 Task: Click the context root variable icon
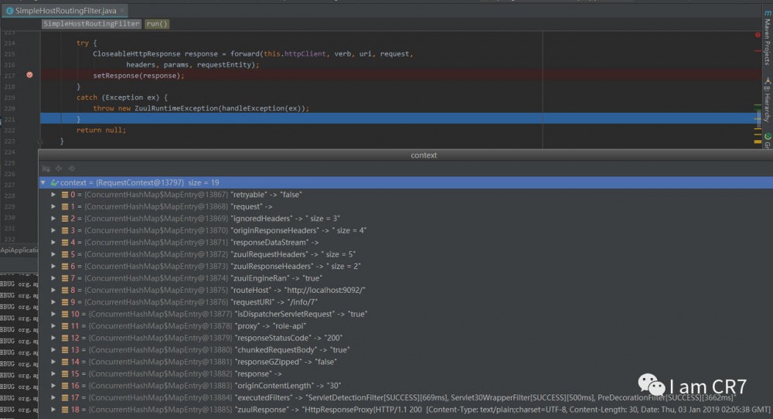[54, 182]
